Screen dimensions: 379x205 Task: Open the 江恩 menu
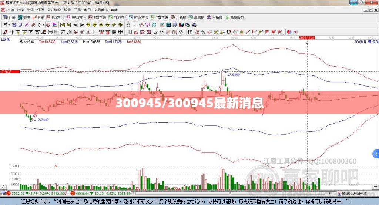pyautogui.click(x=41, y=10)
